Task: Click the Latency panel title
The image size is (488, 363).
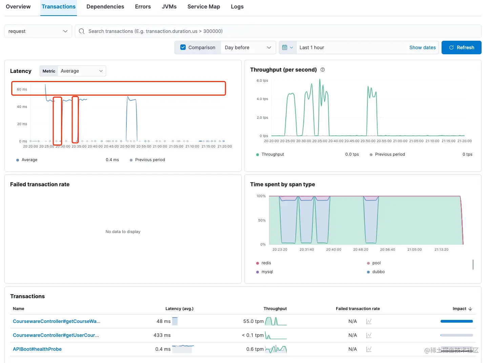Action: pyautogui.click(x=21, y=71)
